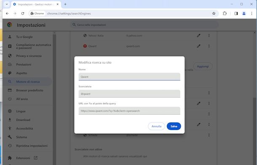The width and height of the screenshot is (257, 165).
Task: Open the tab search dropdown arrow
Action: pyautogui.click(x=7, y=4)
